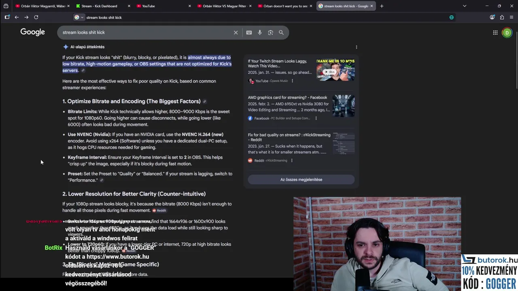Search by image with Google Lens
Image resolution: width=518 pixels, height=291 pixels.
(270, 32)
